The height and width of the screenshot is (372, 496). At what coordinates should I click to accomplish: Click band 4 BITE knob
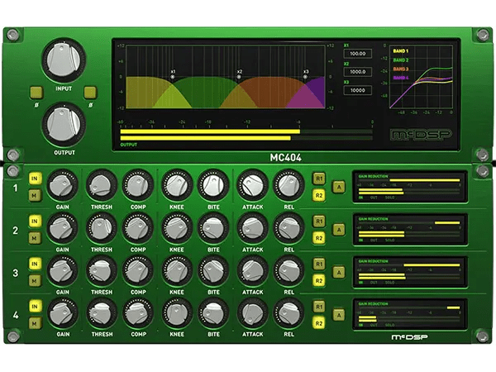pyautogui.click(x=213, y=313)
